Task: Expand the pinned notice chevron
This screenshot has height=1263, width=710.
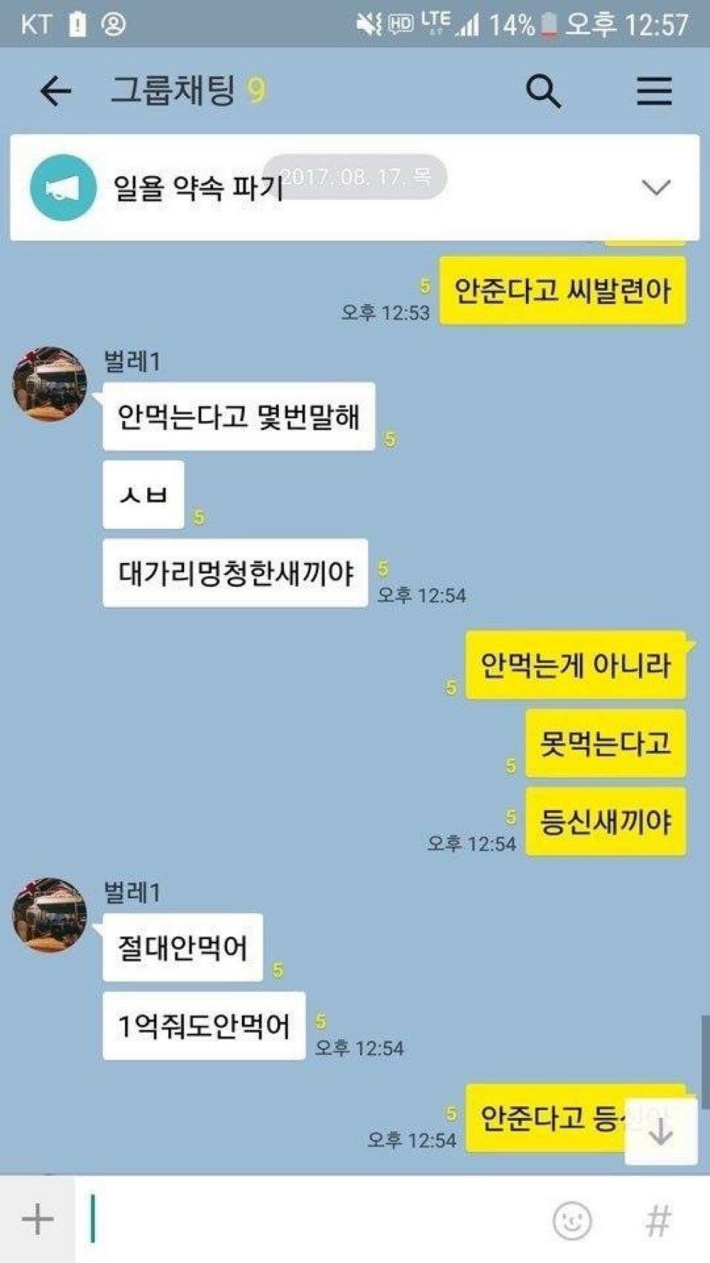Action: [656, 187]
